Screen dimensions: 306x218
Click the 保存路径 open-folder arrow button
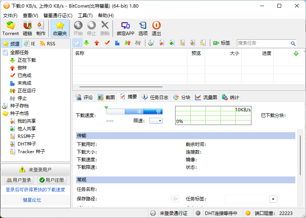175,199
